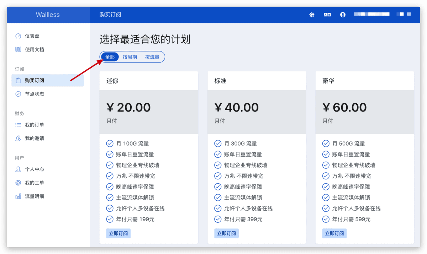Open the settings gear icon in top bar

(312, 15)
